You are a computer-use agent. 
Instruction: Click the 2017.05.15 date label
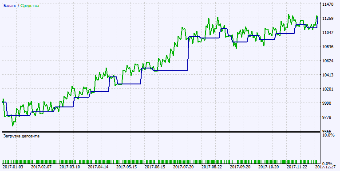(127, 167)
